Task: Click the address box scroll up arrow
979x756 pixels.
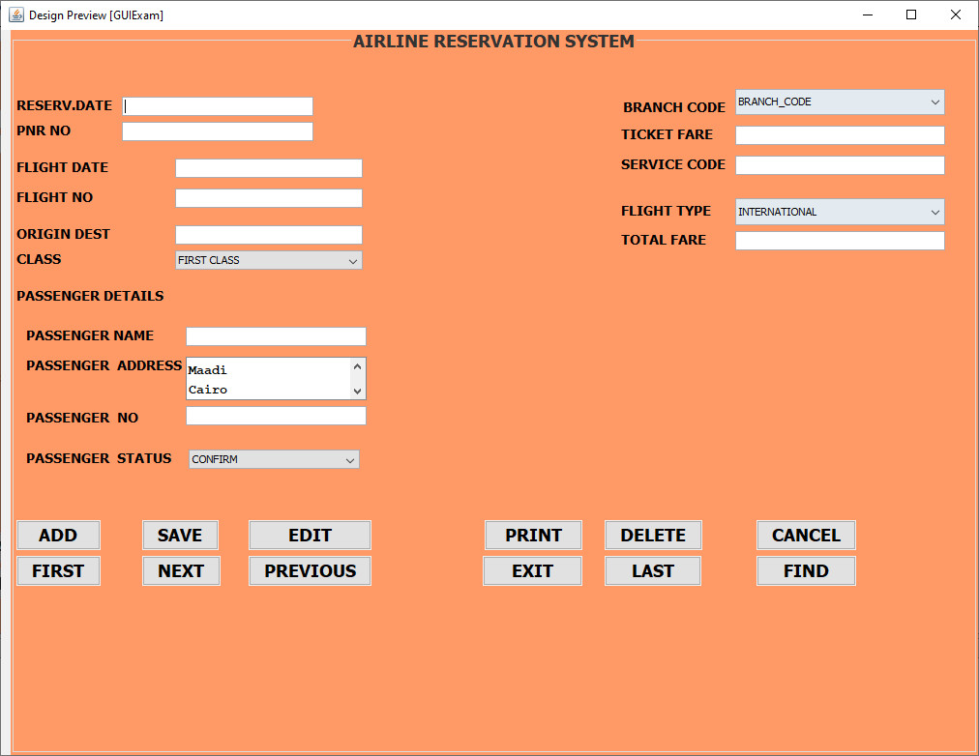Action: (x=357, y=366)
